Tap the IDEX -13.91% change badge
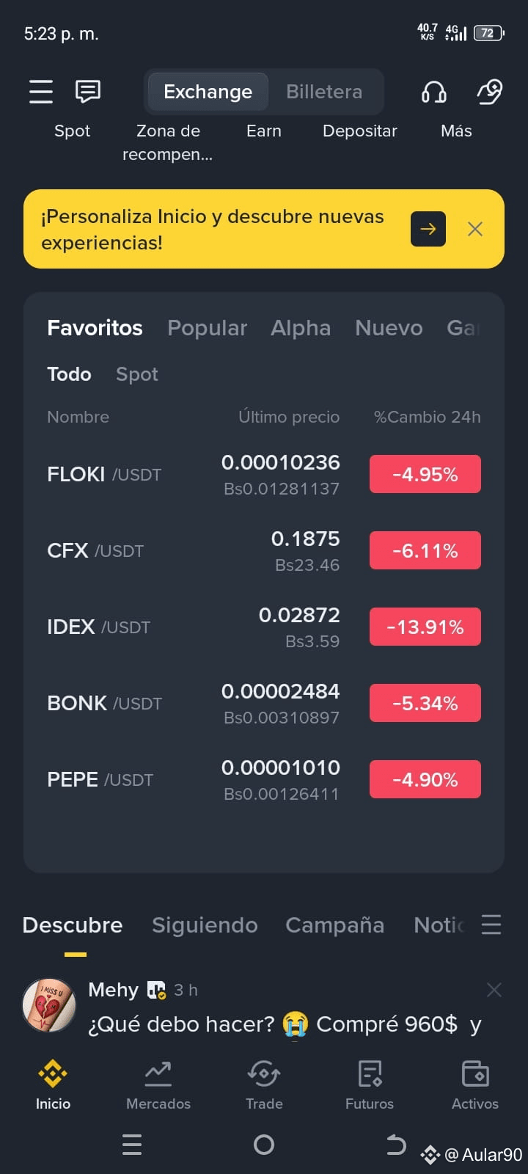 coord(425,627)
